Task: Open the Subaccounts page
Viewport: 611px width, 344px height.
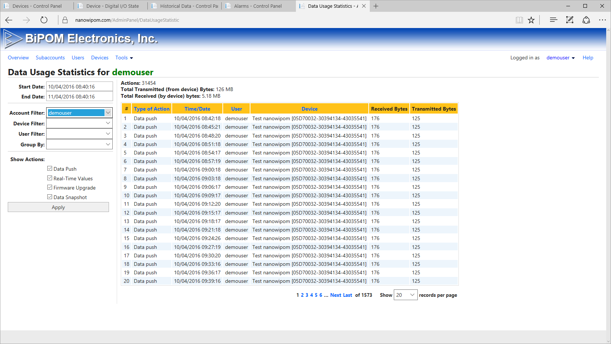Action: point(50,58)
